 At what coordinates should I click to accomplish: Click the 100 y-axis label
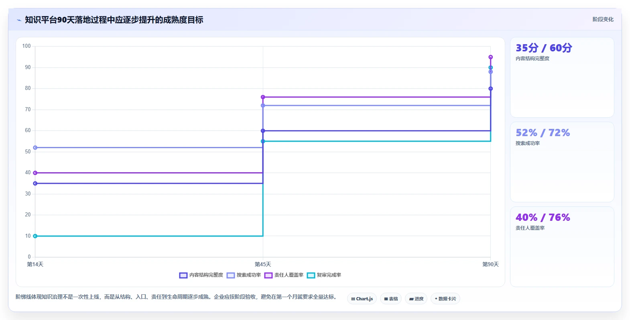[26, 46]
